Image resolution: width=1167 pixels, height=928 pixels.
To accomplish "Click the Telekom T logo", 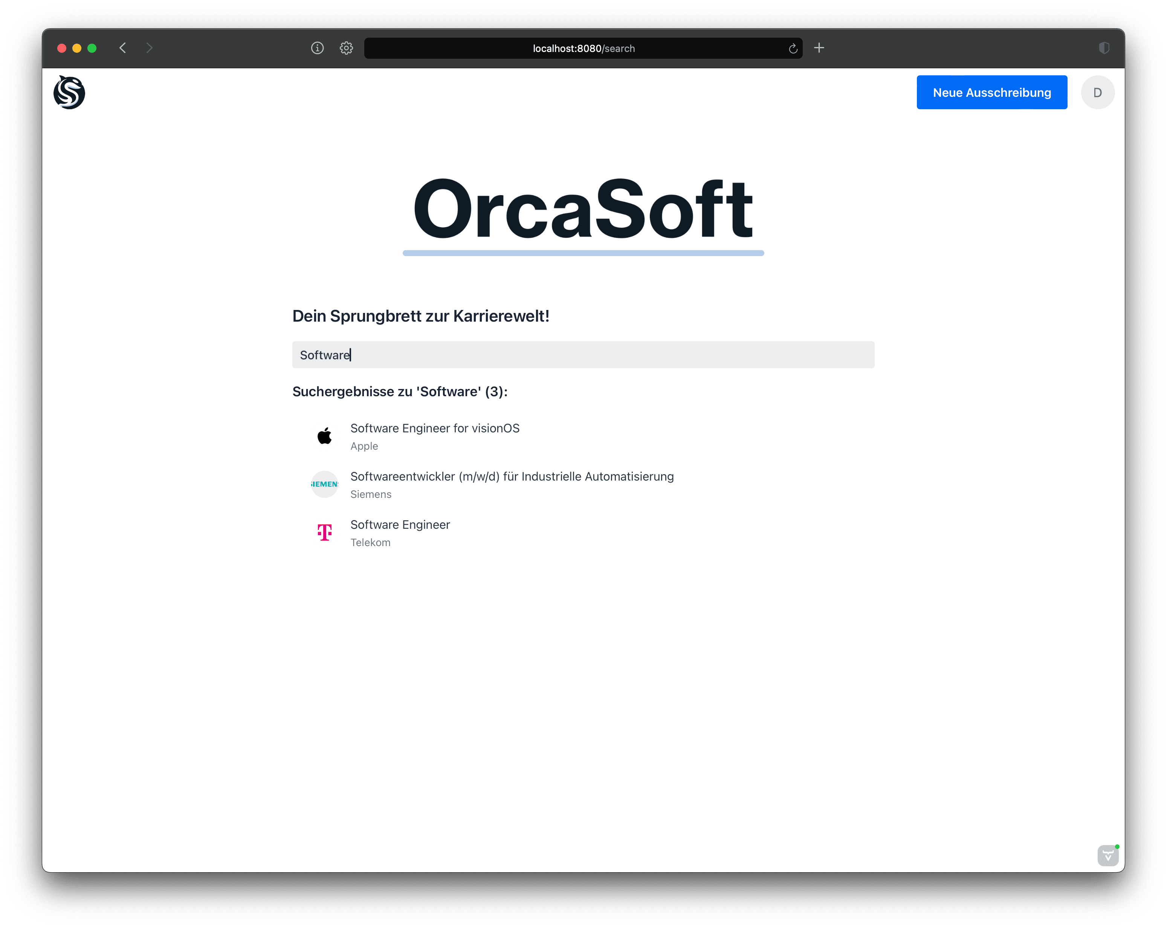I will [324, 533].
